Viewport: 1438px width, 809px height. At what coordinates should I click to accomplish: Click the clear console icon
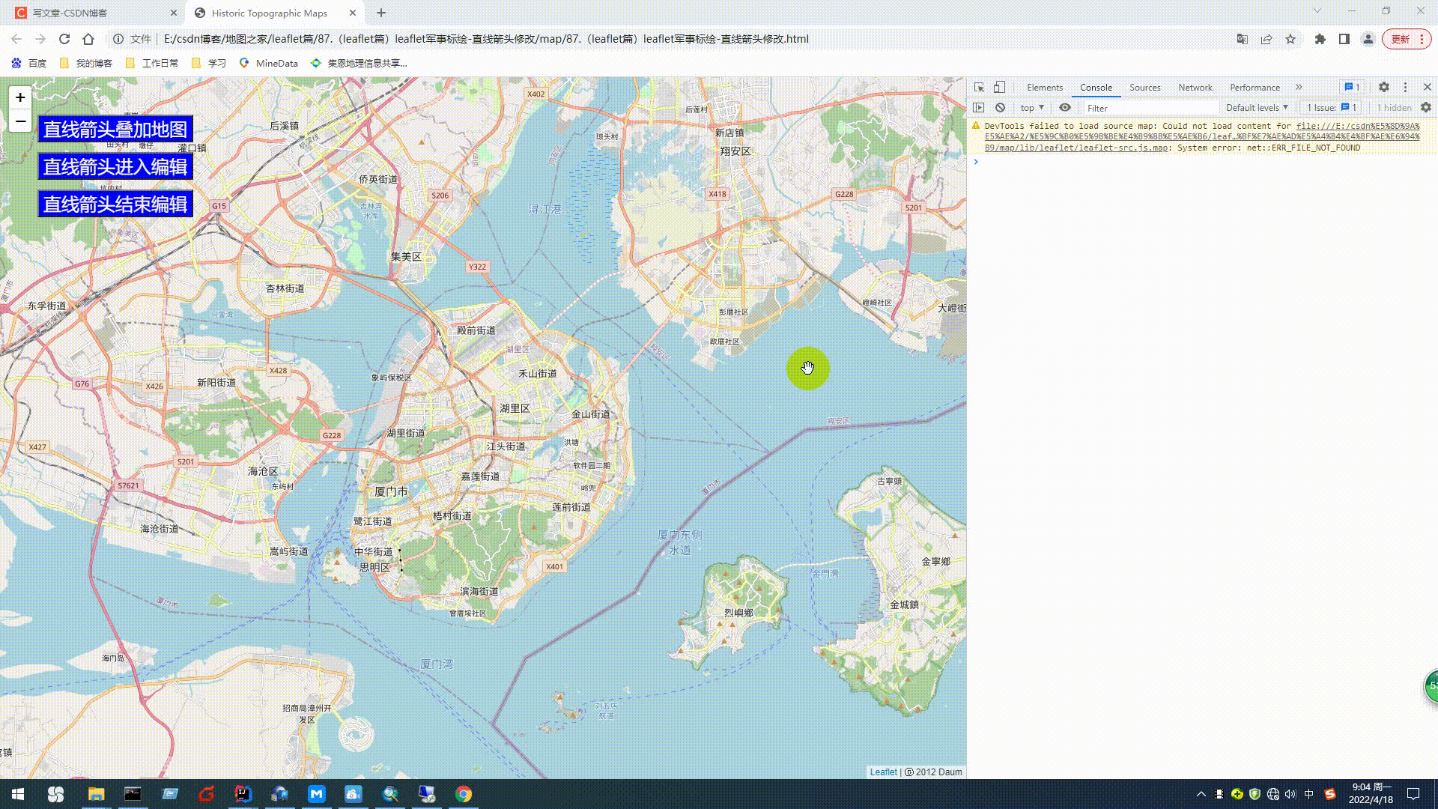1000,108
